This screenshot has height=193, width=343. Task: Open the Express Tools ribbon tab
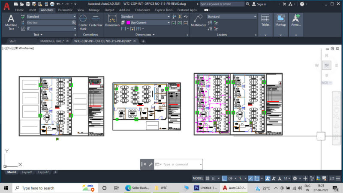point(164,10)
